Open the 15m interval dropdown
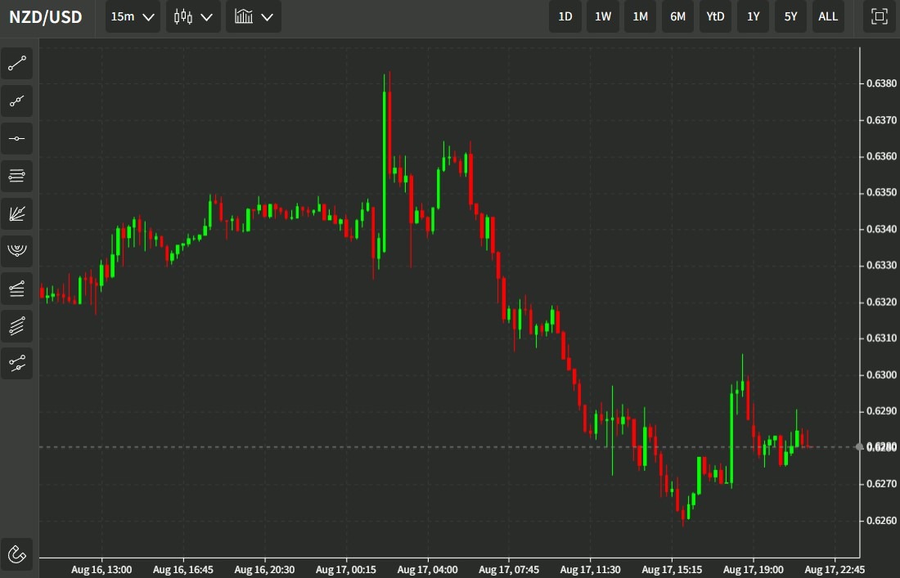Screen dimensions: 900x578 (132, 16)
